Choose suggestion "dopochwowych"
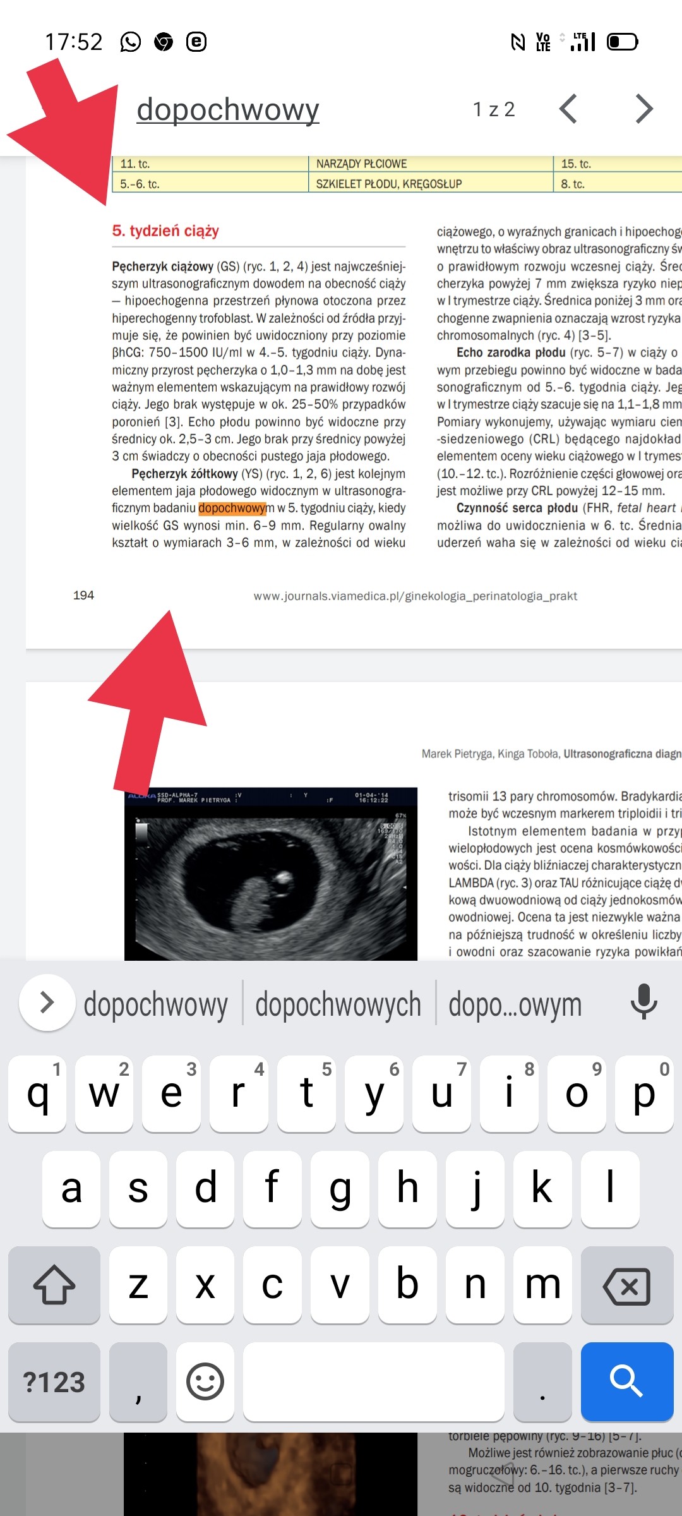This screenshot has width=682, height=1516. (x=338, y=1004)
